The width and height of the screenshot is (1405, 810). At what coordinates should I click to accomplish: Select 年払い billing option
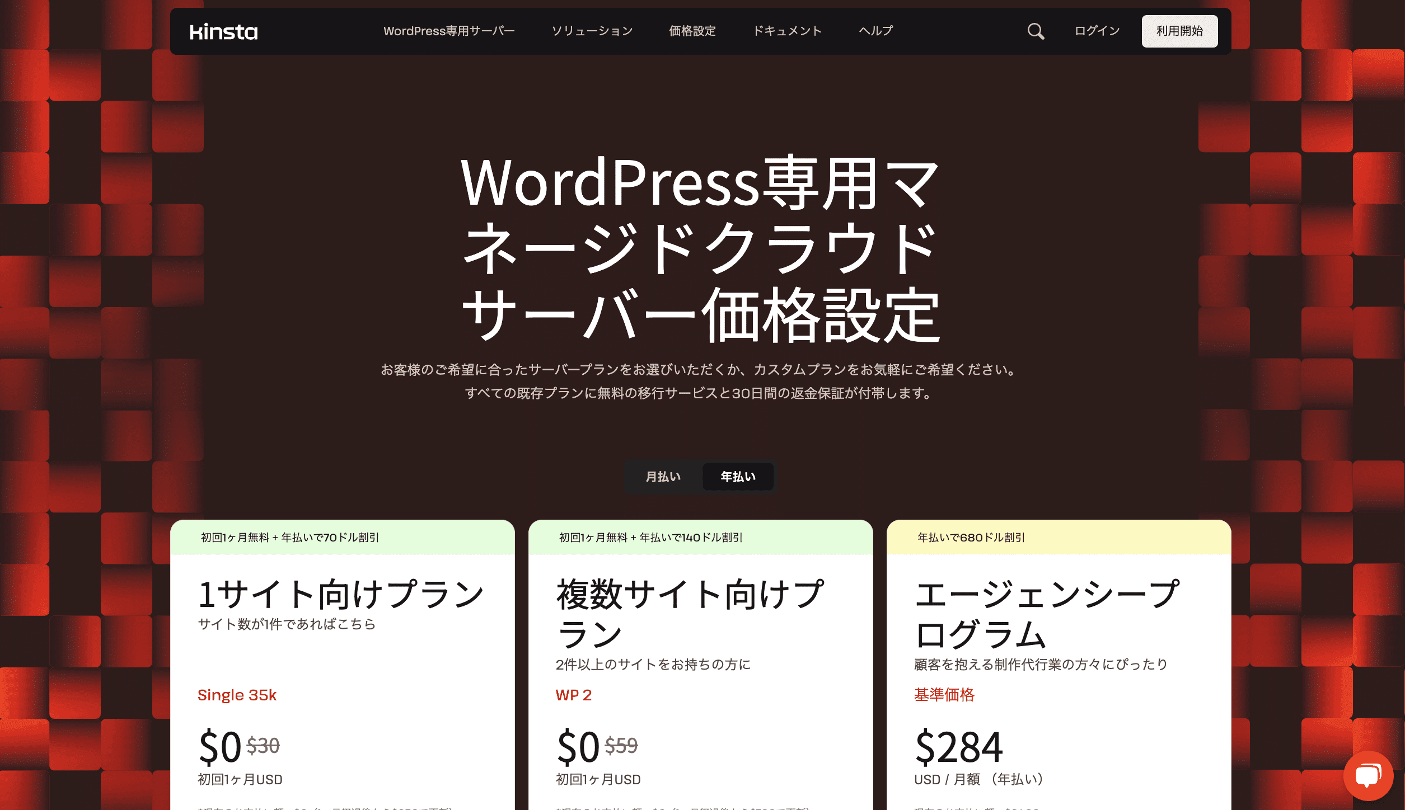click(738, 477)
